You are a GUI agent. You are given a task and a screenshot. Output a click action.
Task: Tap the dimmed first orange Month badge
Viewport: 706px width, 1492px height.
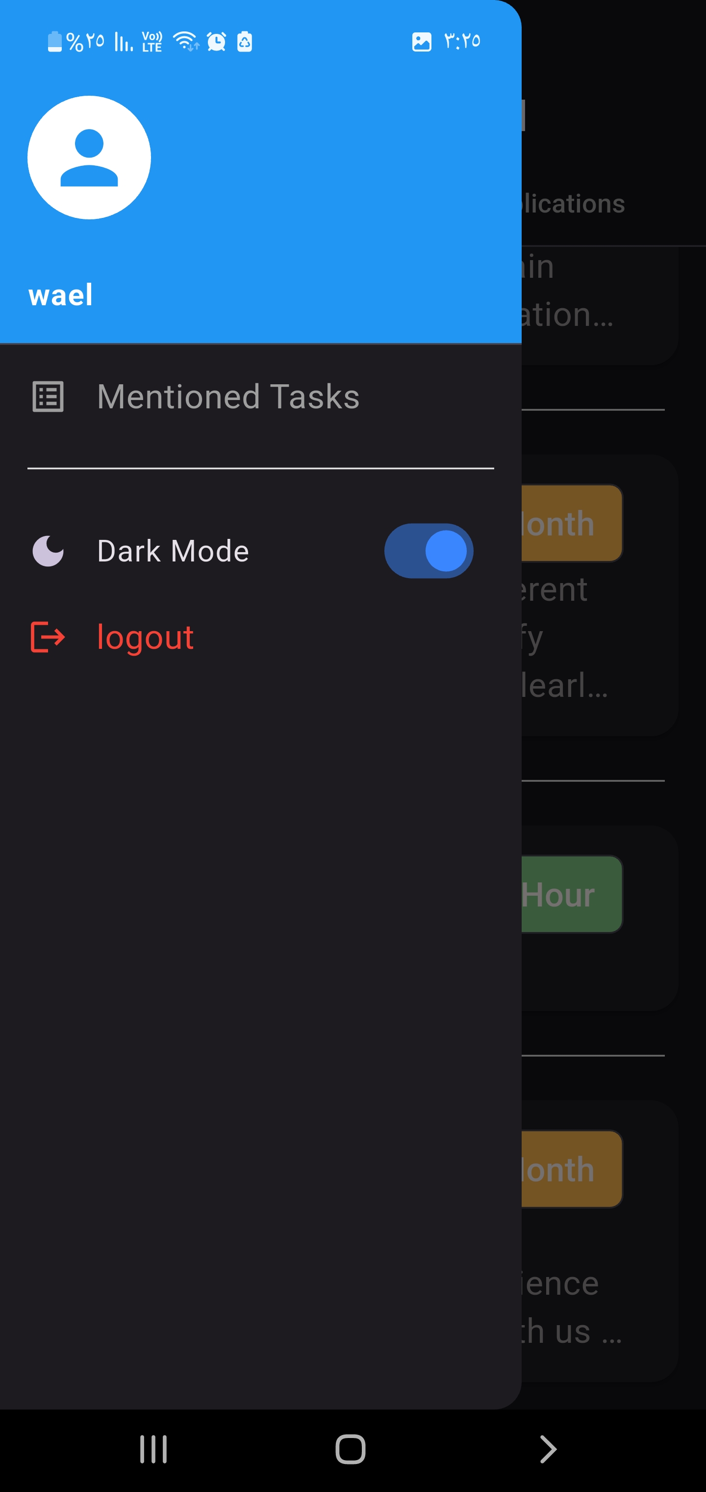(572, 523)
